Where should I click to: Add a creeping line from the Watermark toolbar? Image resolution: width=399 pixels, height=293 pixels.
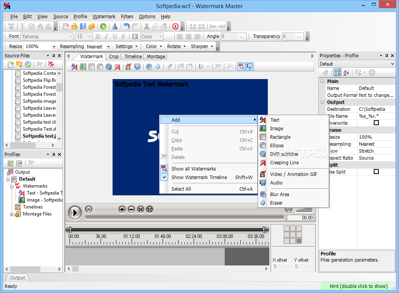pyautogui.click(x=117, y=67)
